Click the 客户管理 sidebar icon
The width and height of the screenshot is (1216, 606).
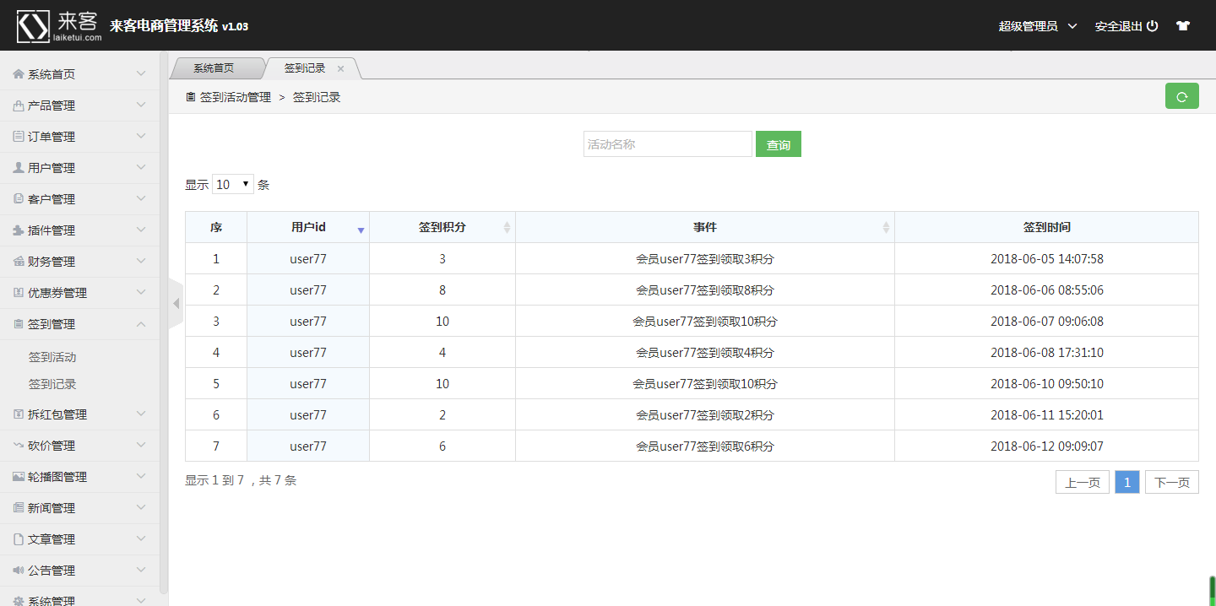pos(19,199)
